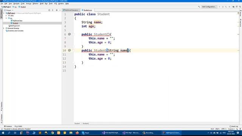Click gutter @ icon on line 10

pyautogui.click(x=70, y=50)
